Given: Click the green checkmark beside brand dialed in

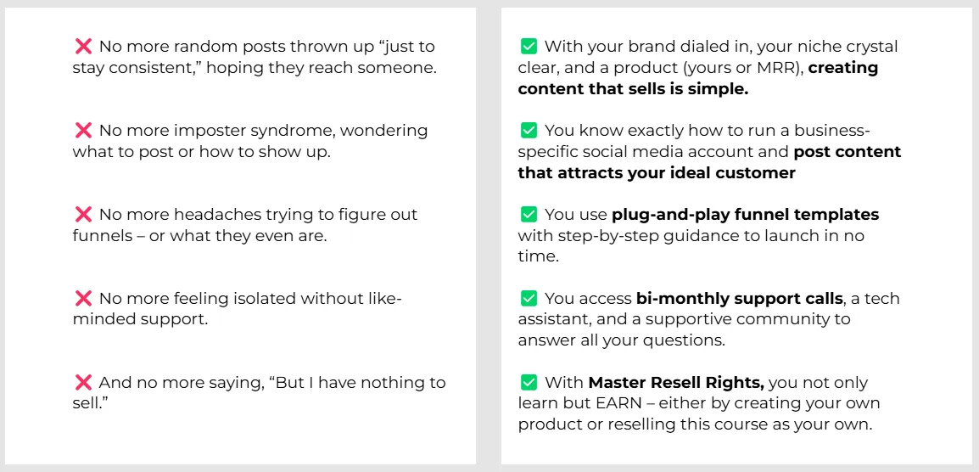Looking at the screenshot, I should point(529,46).
